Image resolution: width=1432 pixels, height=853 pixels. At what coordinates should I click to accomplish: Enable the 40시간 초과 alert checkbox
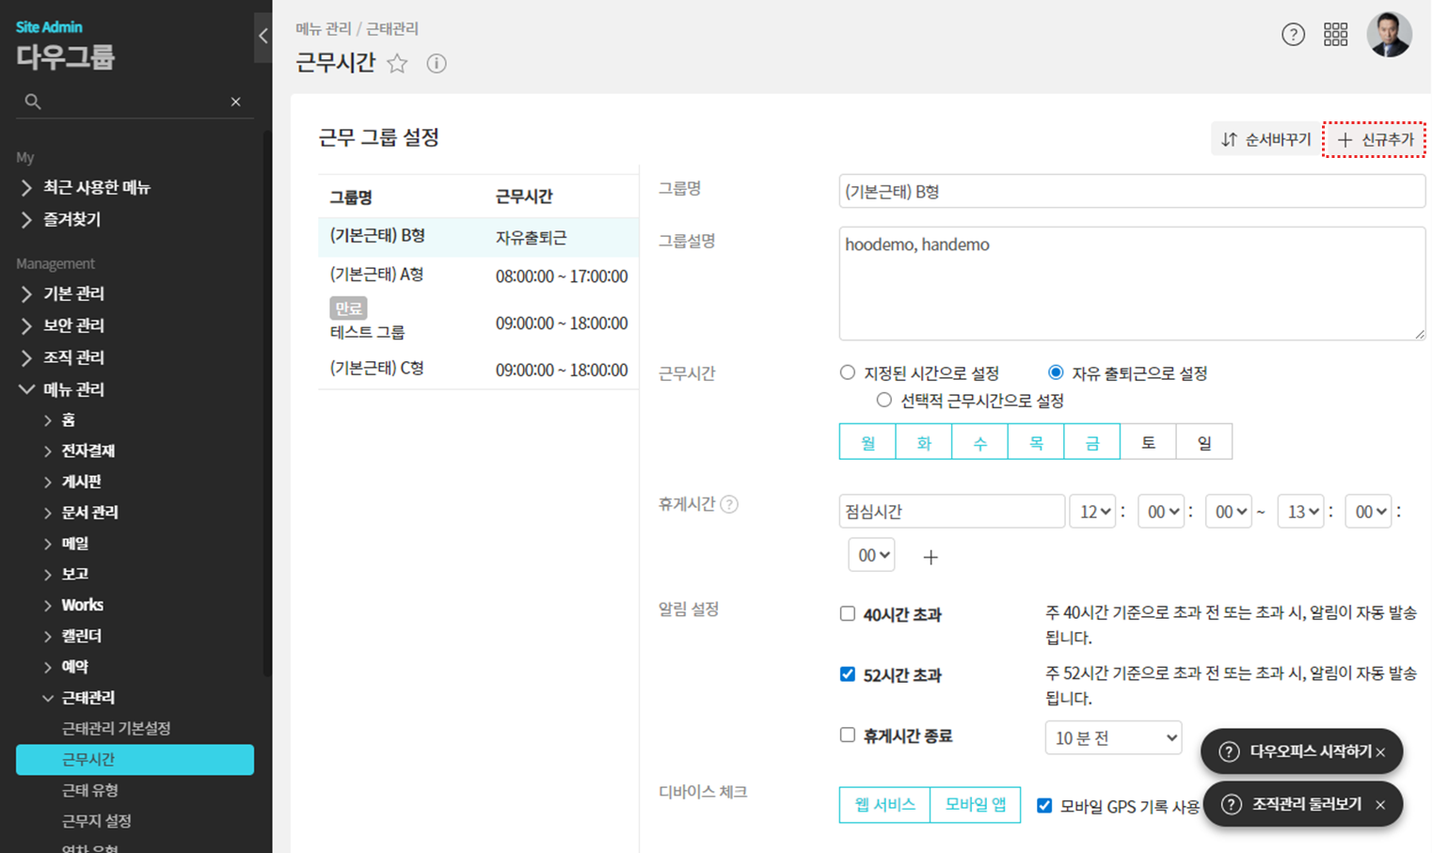[x=848, y=614]
